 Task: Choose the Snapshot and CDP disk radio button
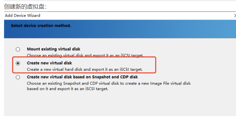point(18,77)
